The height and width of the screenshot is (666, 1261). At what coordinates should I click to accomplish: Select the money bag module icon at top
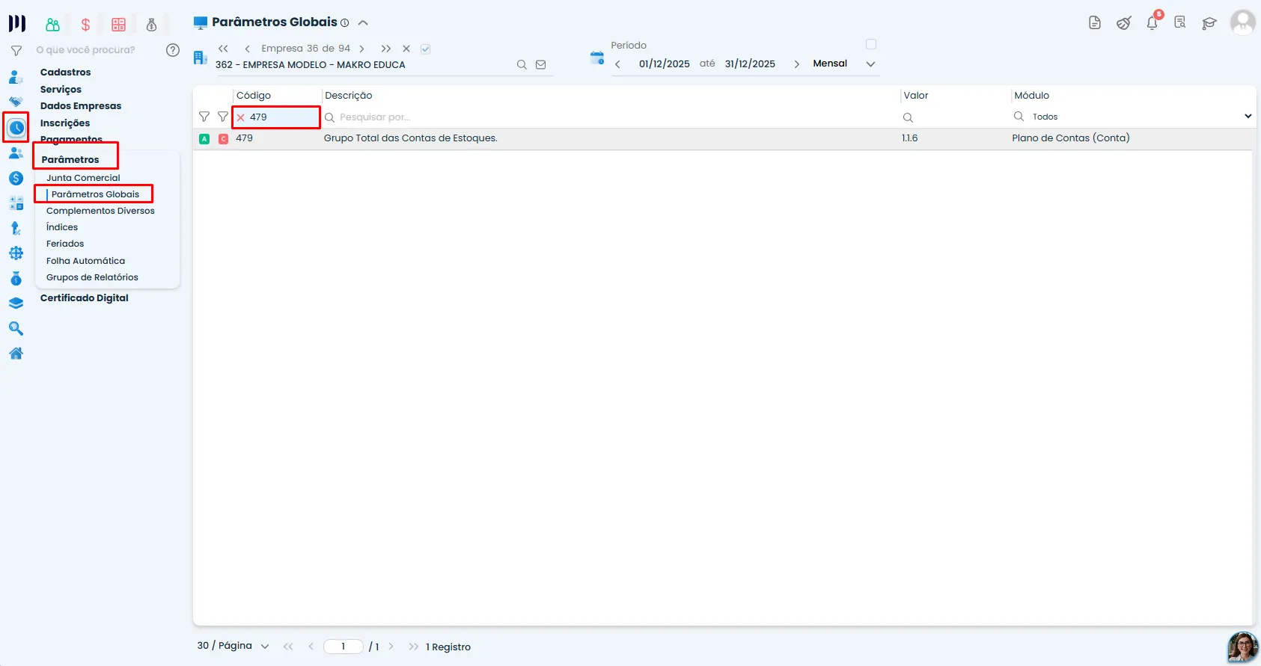[151, 25]
